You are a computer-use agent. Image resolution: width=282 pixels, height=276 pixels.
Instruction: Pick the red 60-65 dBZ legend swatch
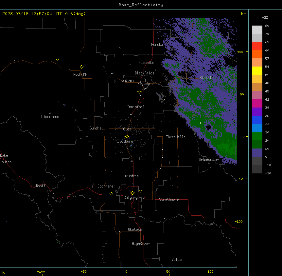(257, 46)
